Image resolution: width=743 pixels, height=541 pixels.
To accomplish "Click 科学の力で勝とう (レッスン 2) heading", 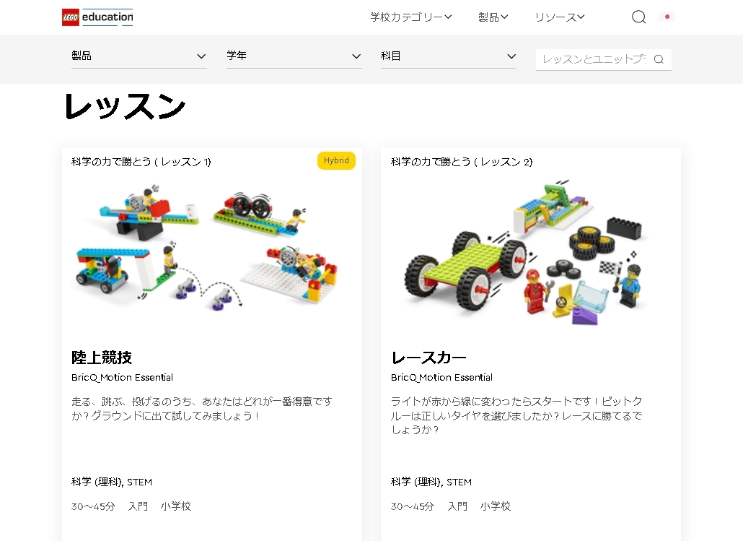I will 462,162.
